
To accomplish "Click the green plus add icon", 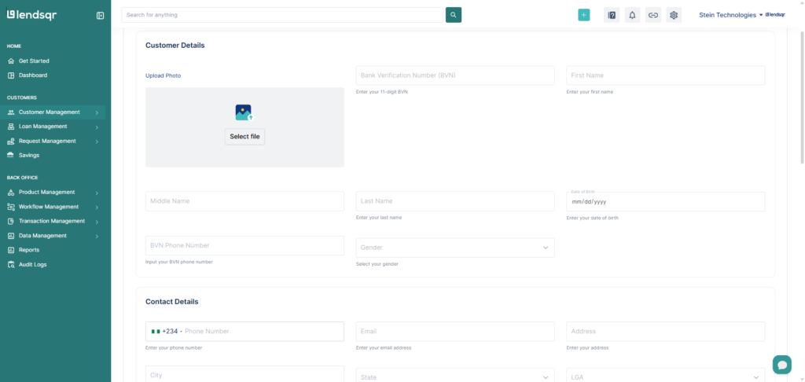I will pos(583,15).
